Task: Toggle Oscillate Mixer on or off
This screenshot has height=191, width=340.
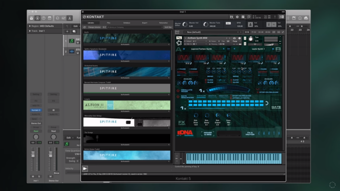Action: pyautogui.click(x=178, y=91)
